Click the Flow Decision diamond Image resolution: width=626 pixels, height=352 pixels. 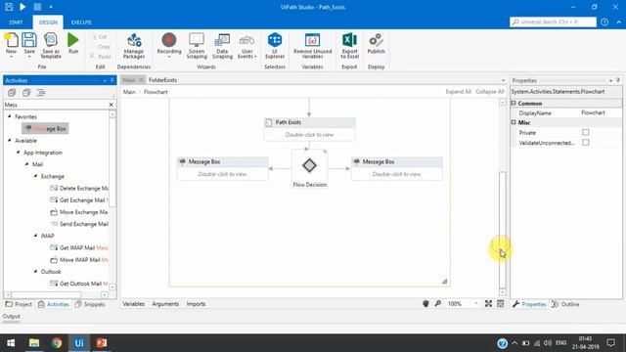click(309, 165)
